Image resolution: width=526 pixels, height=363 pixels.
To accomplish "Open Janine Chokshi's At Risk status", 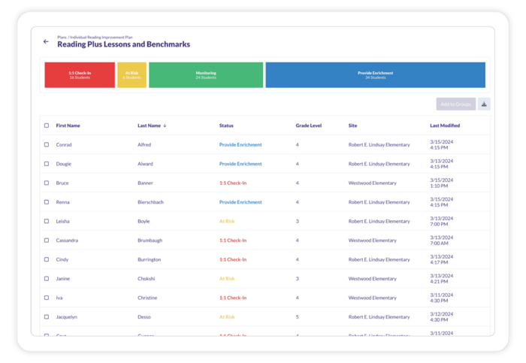I will coord(227,279).
